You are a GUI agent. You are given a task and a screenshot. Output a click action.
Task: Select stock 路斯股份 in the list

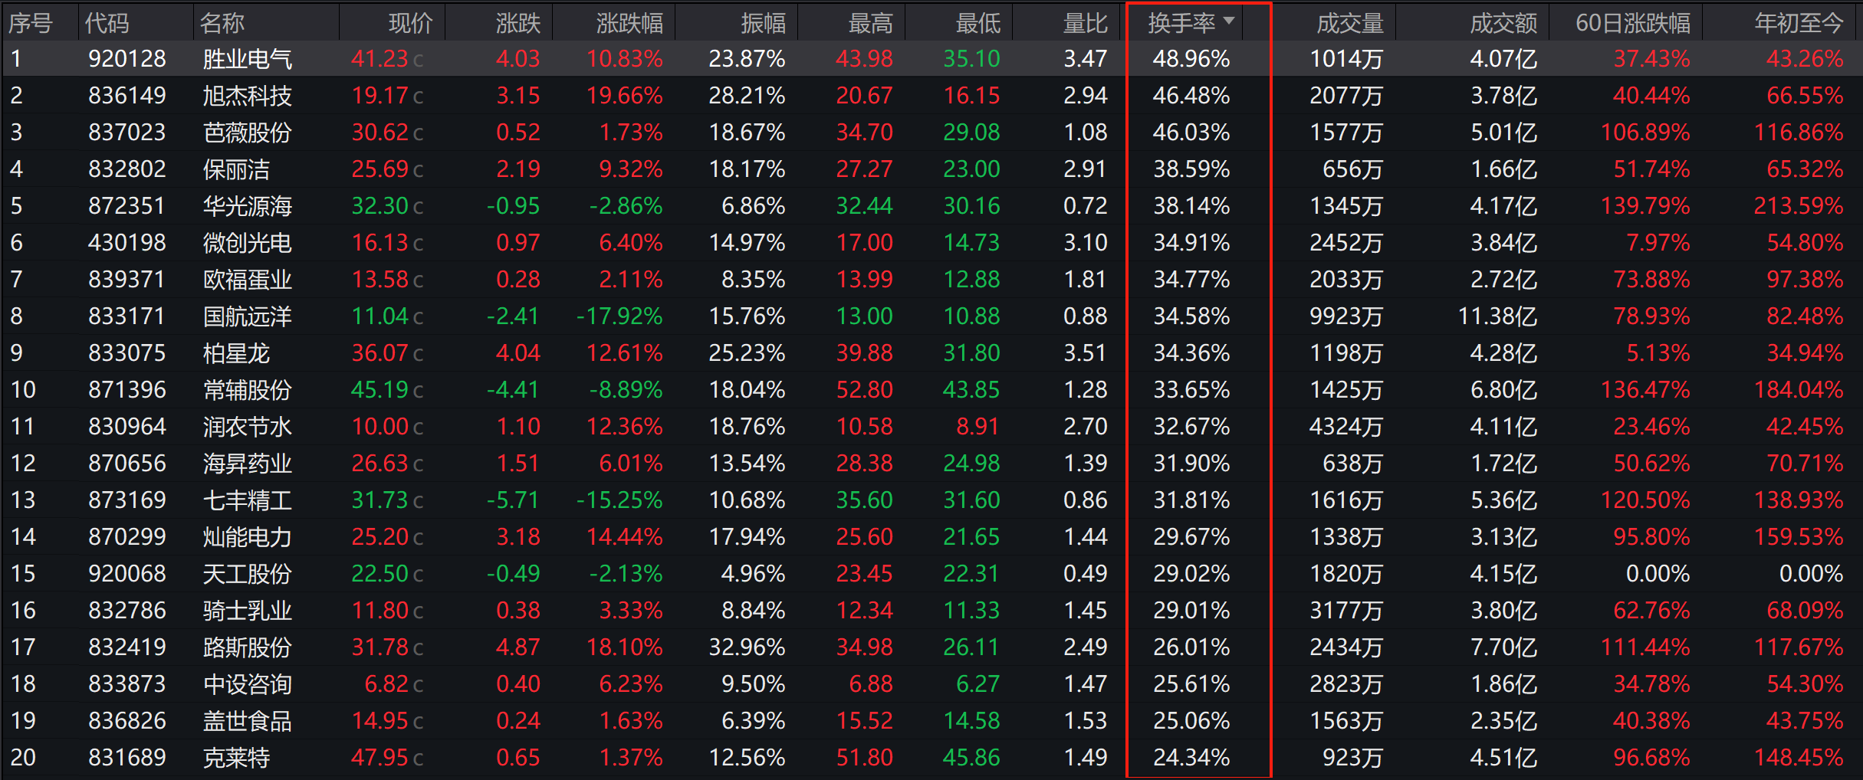pyautogui.click(x=247, y=647)
